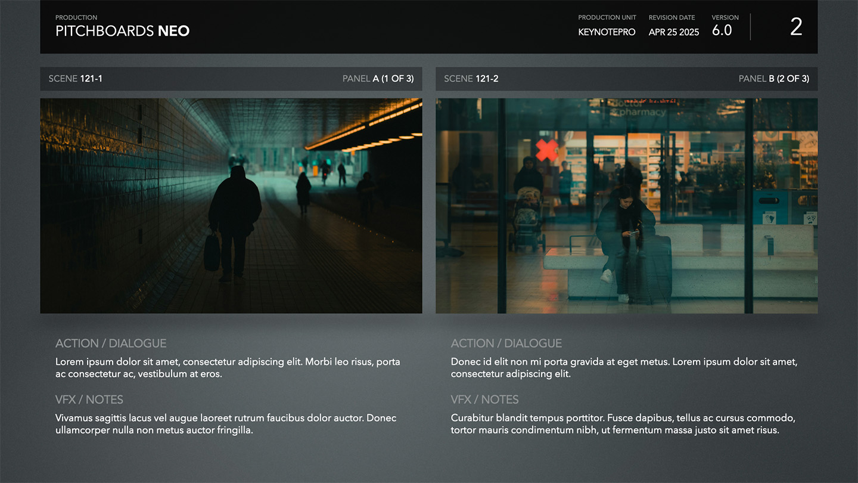Select the right VFX / NOTES heading

pos(485,400)
